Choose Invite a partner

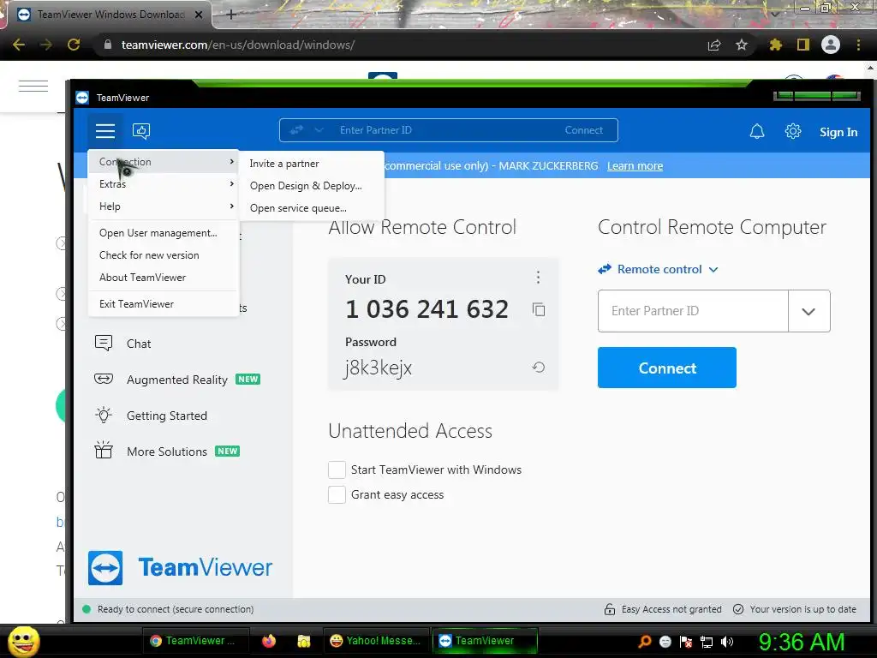click(x=312, y=164)
